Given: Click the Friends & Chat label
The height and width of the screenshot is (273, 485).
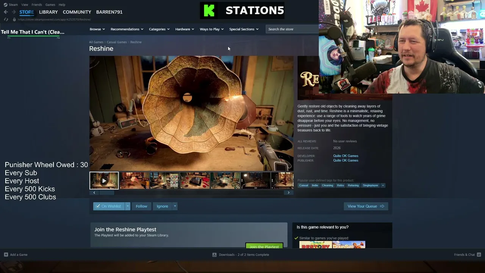Looking at the screenshot, I should point(464,254).
